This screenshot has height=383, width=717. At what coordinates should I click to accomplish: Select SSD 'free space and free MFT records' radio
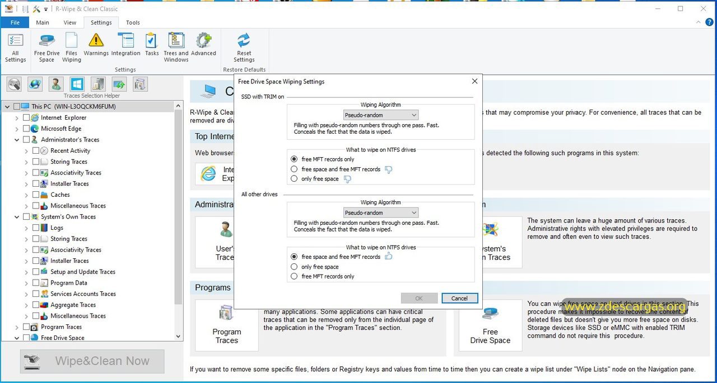(x=294, y=169)
